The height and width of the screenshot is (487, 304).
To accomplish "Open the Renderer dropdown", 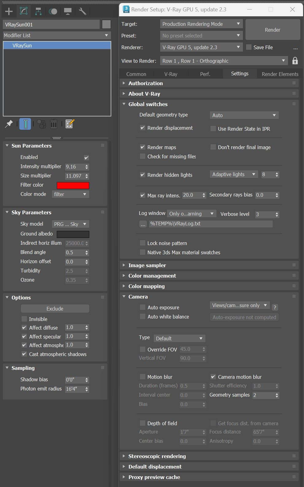I will tap(201, 47).
